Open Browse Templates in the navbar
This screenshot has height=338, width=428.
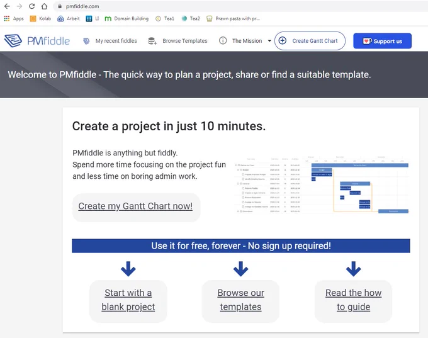pos(185,41)
